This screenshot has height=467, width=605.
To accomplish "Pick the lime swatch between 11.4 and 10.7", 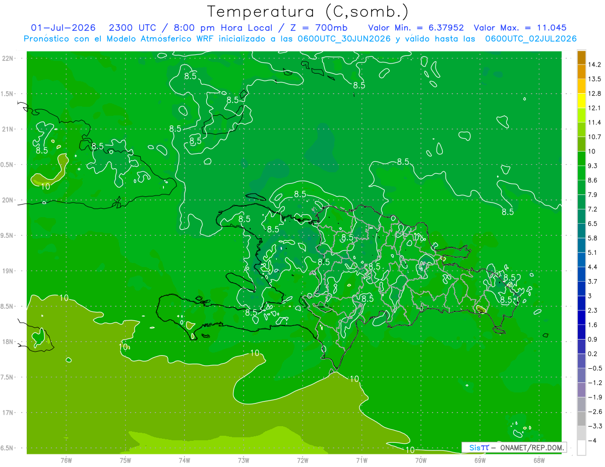I will click(581, 130).
